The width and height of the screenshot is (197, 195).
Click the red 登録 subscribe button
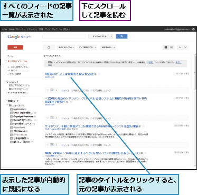pos(15,47)
